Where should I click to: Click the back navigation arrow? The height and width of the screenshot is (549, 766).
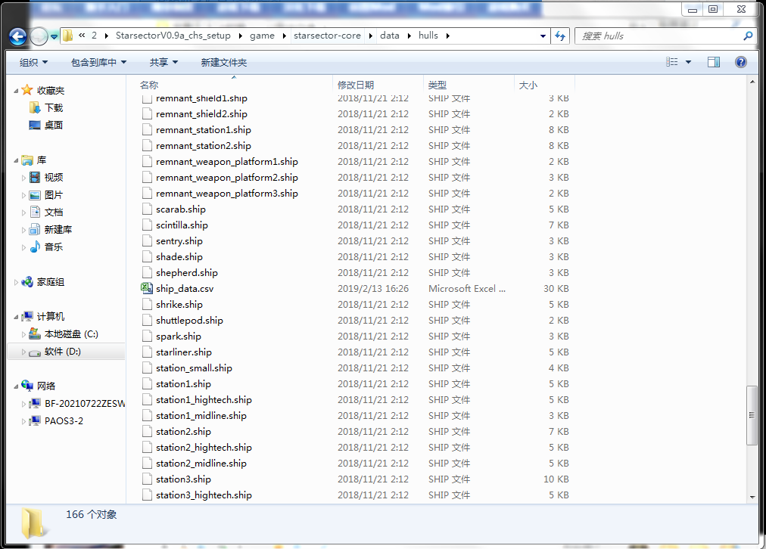point(17,36)
